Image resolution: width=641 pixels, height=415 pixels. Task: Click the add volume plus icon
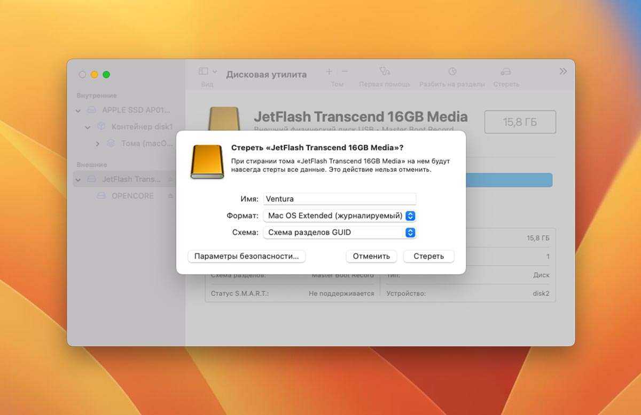point(329,71)
